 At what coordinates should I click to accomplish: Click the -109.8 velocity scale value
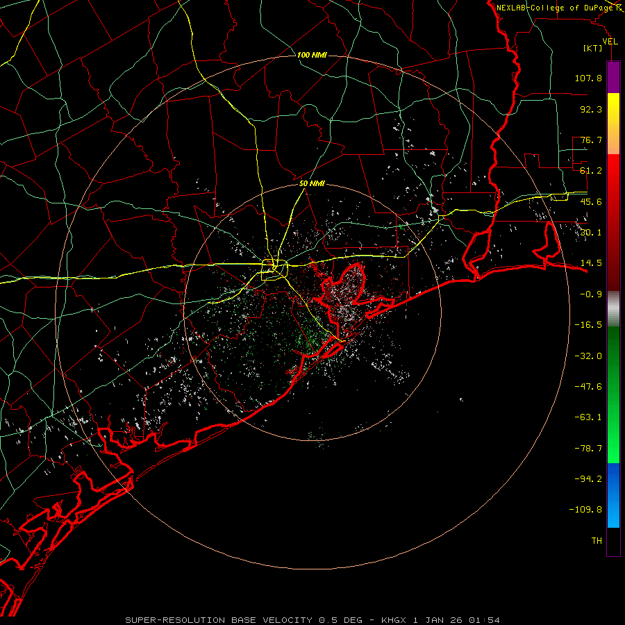click(x=586, y=510)
